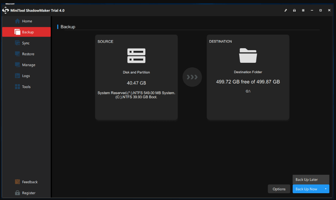336x200 pixels.
Task: Switch to the Sync tab
Action: (26, 43)
